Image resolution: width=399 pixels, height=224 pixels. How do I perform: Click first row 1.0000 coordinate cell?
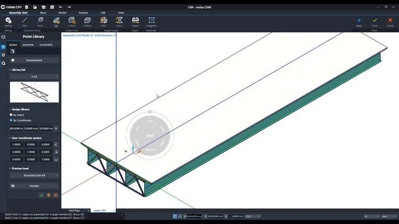click(17, 144)
